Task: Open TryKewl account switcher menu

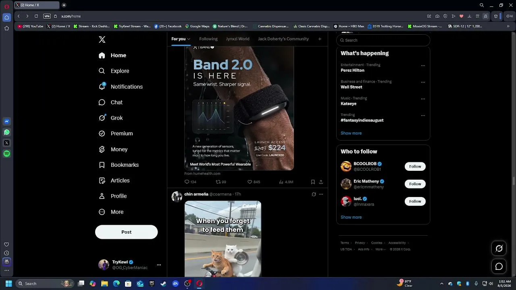Action: (159, 265)
